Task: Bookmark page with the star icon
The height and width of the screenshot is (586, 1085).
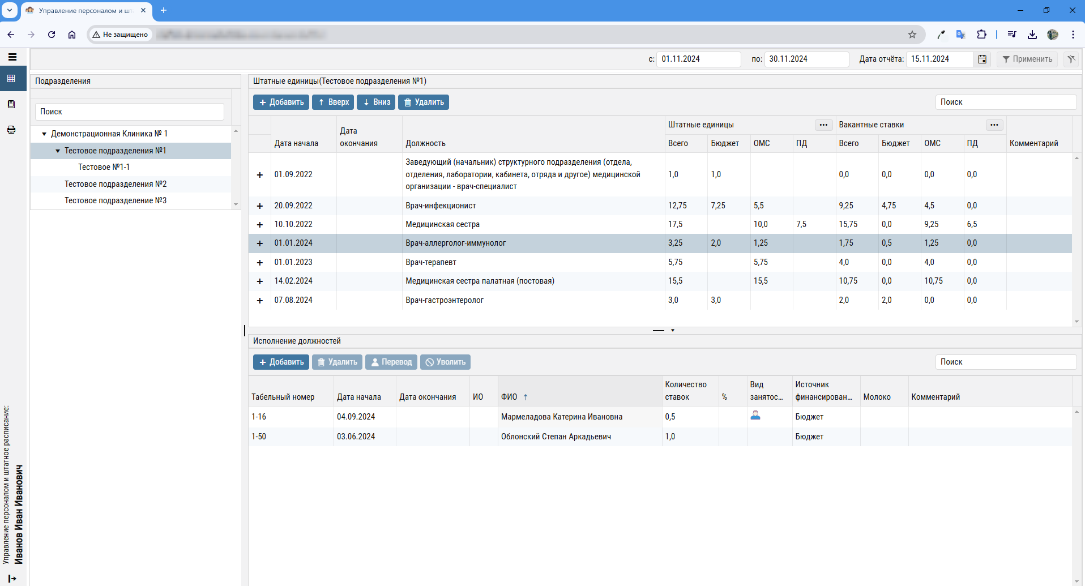Action: [912, 35]
